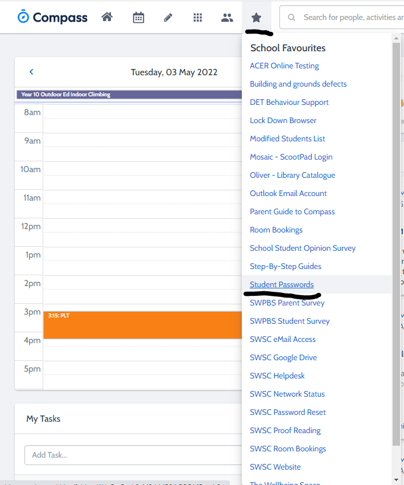The height and width of the screenshot is (485, 404).
Task: Click the 12pm time label
Action: coord(31,227)
